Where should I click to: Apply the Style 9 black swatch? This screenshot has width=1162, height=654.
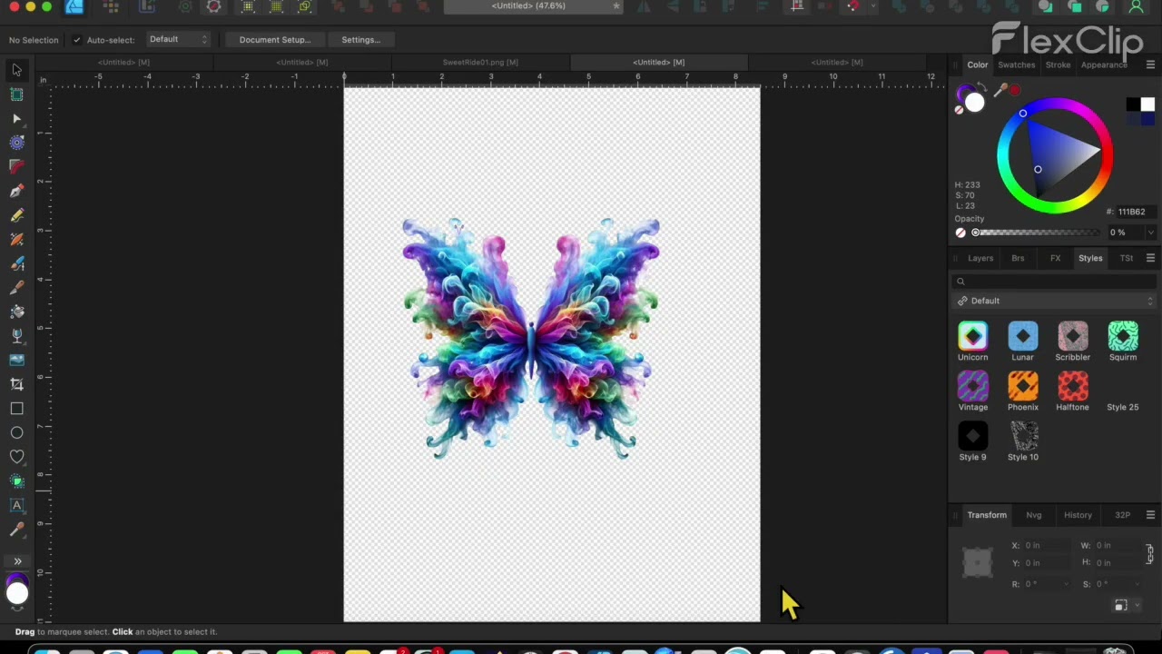click(972, 436)
